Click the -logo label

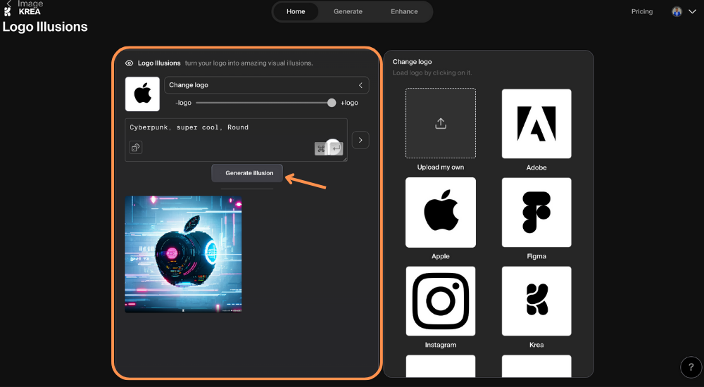coord(183,103)
